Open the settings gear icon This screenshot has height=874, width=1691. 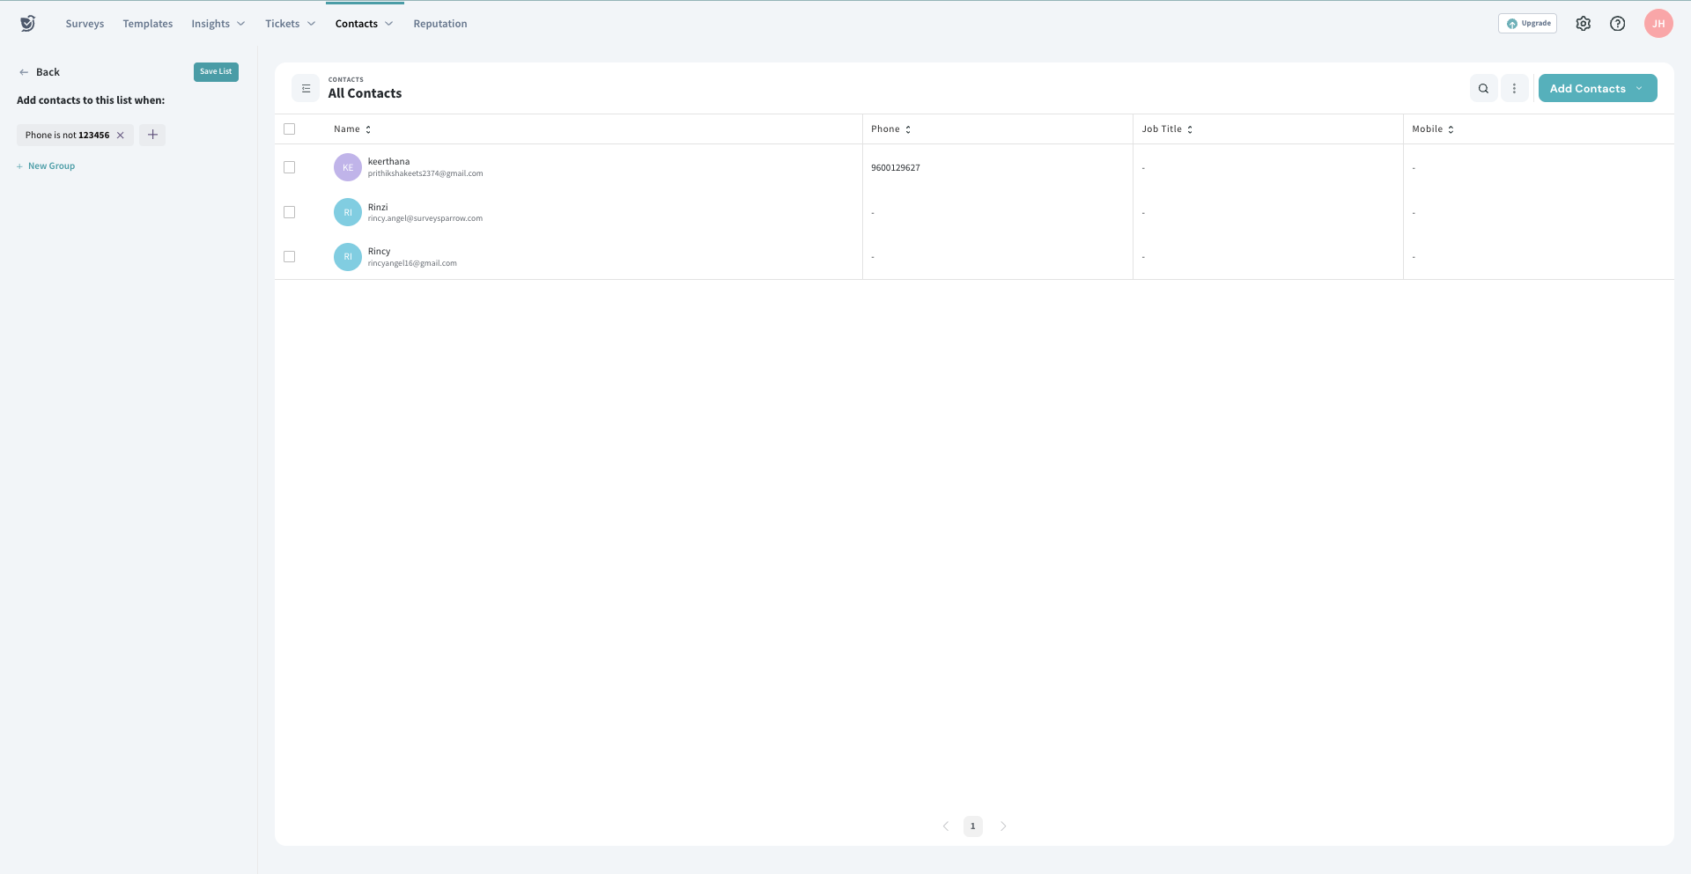click(x=1583, y=24)
